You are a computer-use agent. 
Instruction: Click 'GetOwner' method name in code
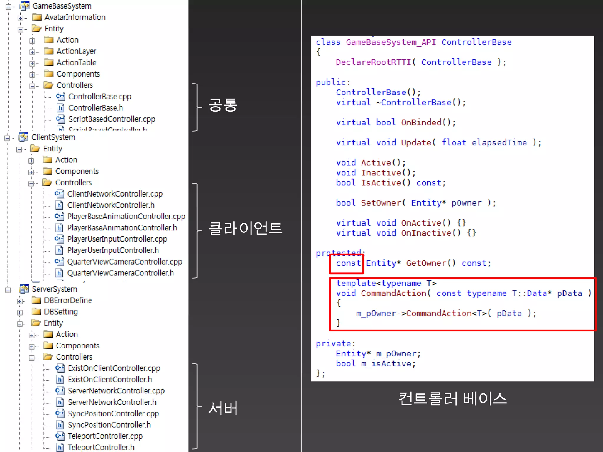[x=426, y=263]
